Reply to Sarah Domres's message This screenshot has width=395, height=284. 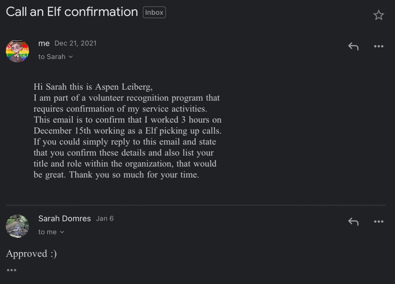pyautogui.click(x=353, y=221)
